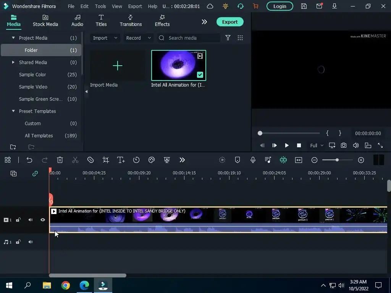Save project with floppy disk icon
391x293 pixels.
[x=304, y=6]
